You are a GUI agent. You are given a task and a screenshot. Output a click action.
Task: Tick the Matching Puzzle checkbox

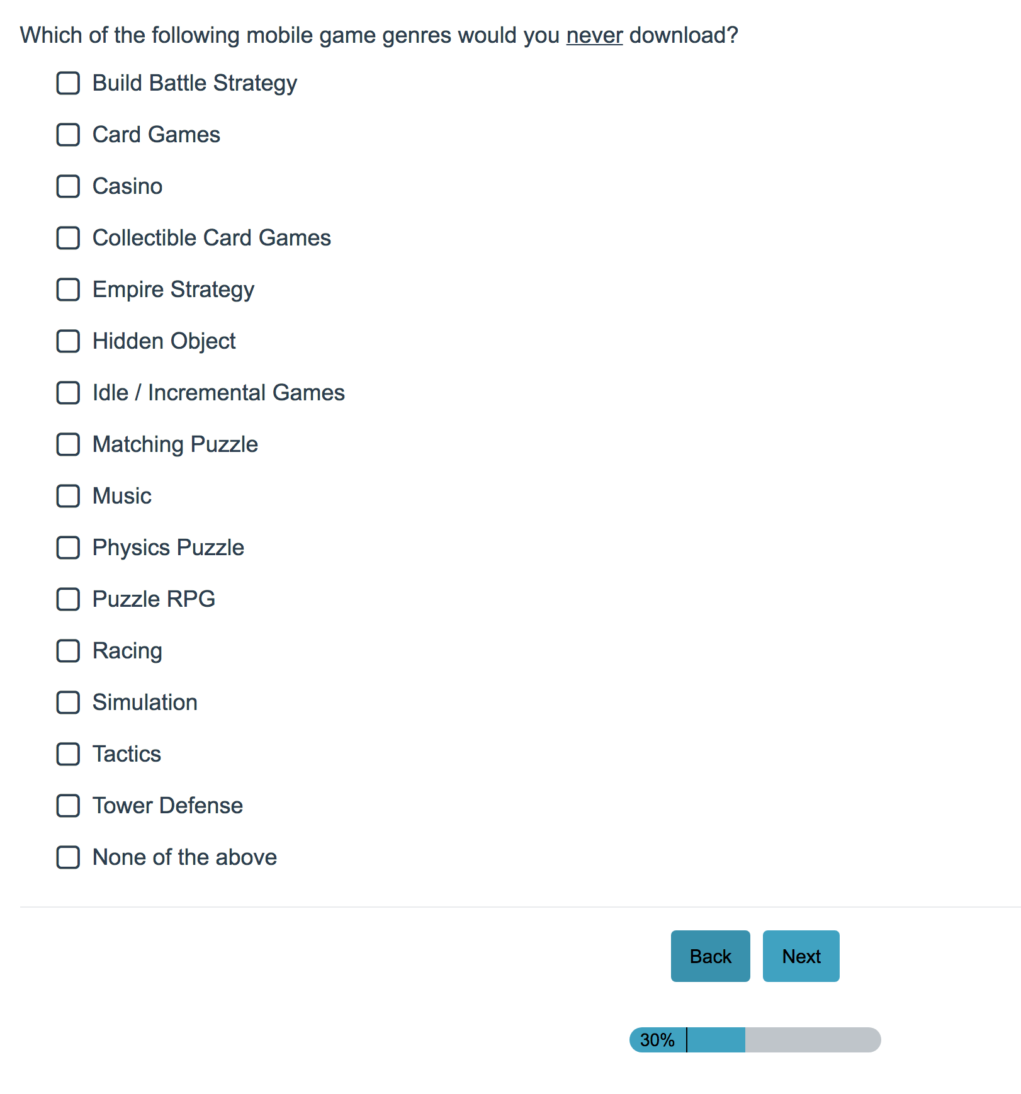[68, 444]
